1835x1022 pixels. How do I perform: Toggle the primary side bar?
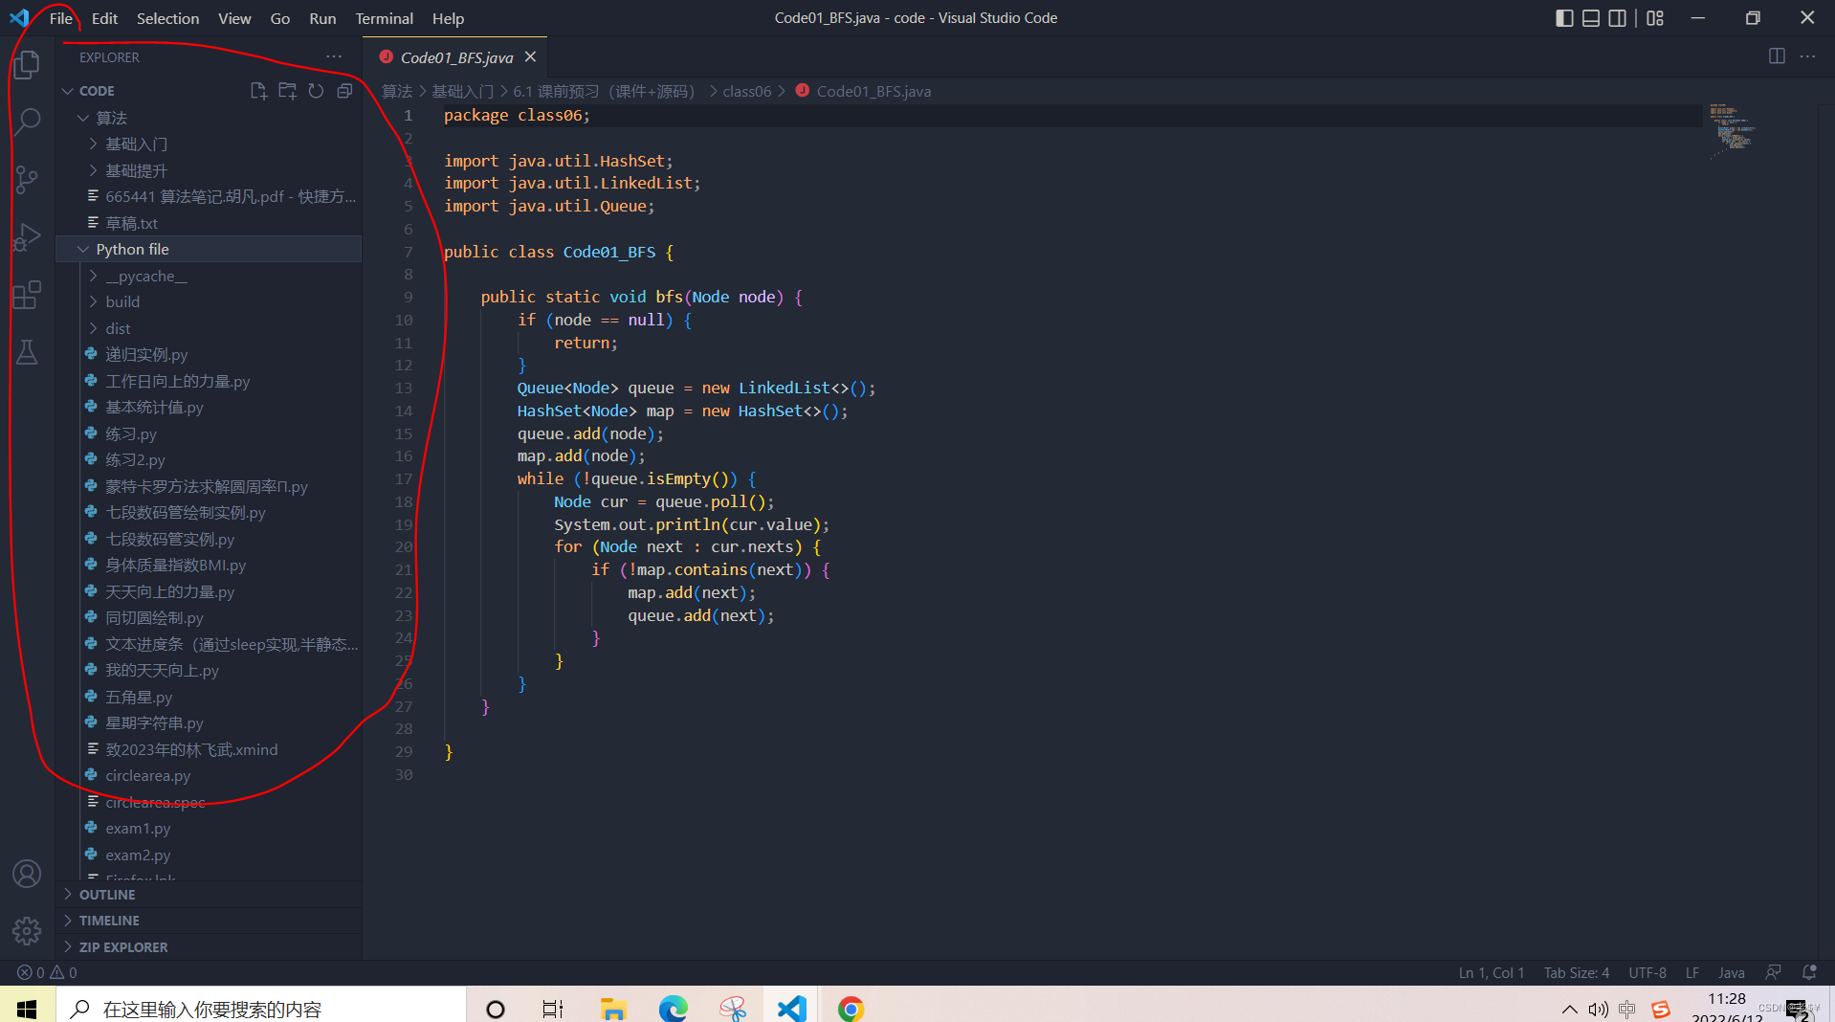(x=1564, y=18)
